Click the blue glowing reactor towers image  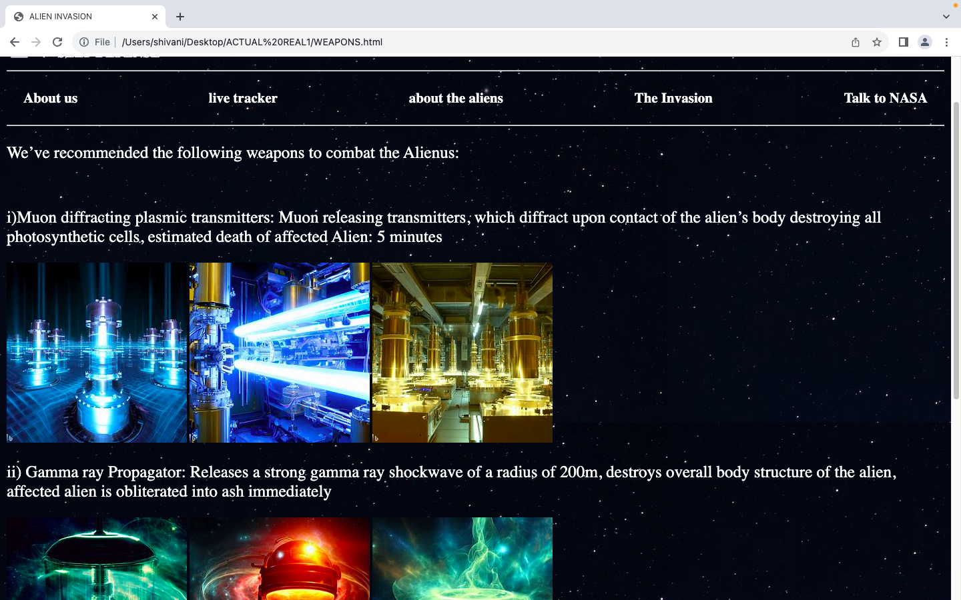[97, 353]
